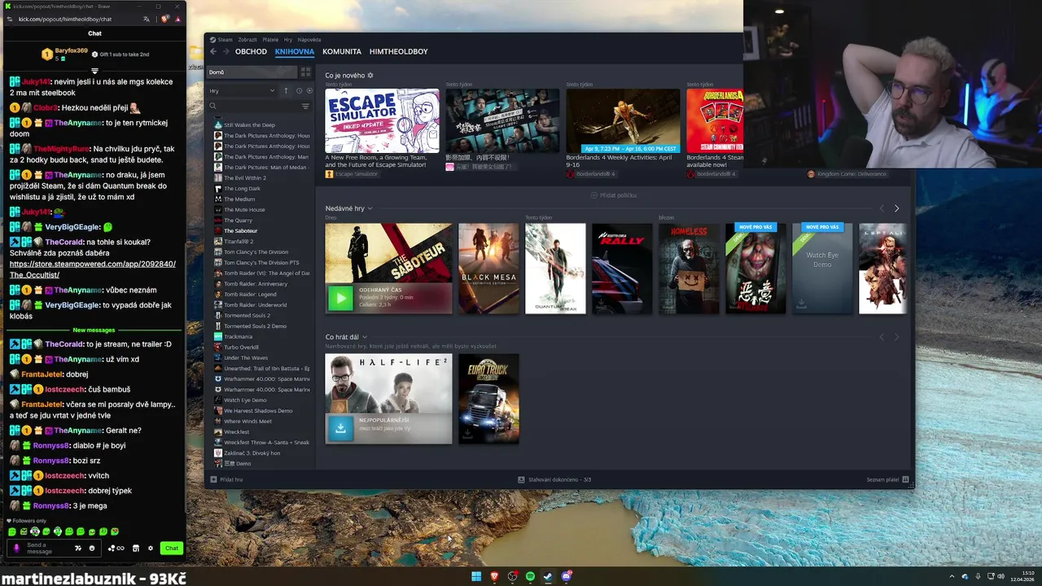Click Přidat poličku to add a shelf
Image resolution: width=1042 pixels, height=586 pixels.
(x=614, y=195)
